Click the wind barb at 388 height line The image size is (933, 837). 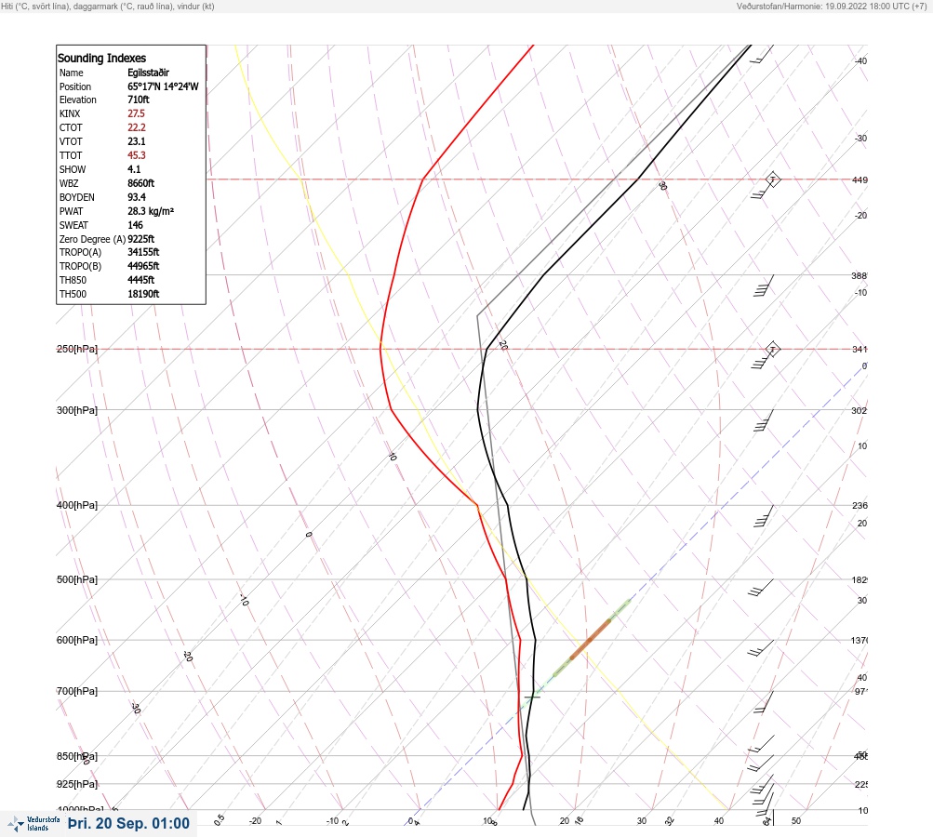(x=764, y=286)
